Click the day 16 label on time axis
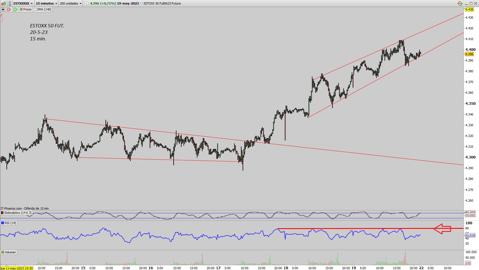Image resolution: width=479 pixels, height=270 pixels. tap(151, 268)
